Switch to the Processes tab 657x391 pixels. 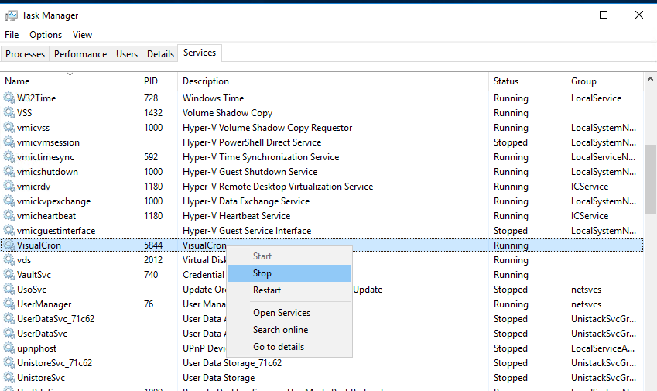pos(26,54)
